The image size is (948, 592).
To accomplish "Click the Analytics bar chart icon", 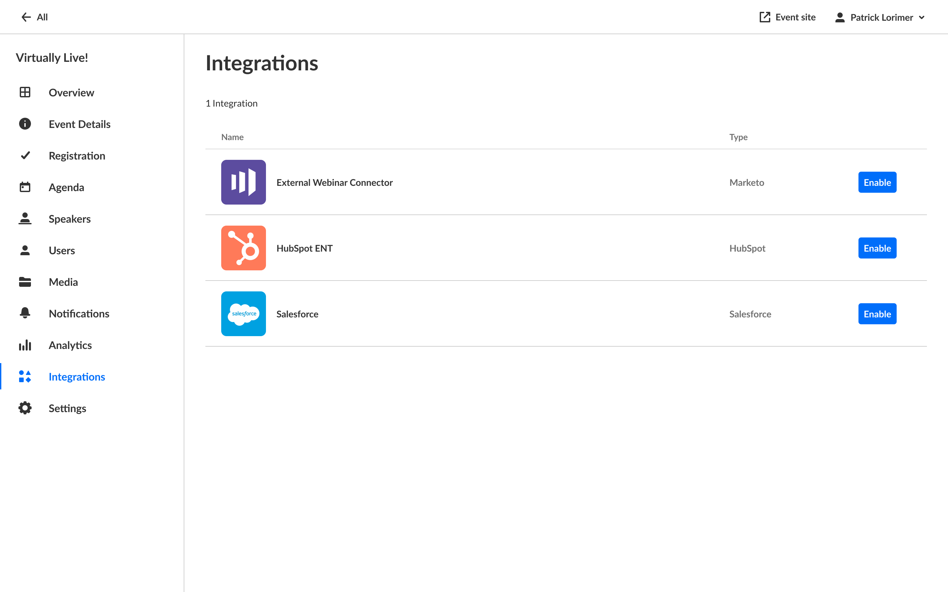I will click(x=25, y=345).
